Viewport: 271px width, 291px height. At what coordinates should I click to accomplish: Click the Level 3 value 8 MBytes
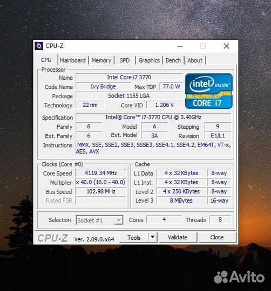tap(181, 200)
